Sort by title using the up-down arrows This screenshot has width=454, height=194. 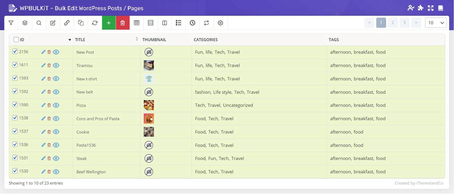click(x=137, y=39)
